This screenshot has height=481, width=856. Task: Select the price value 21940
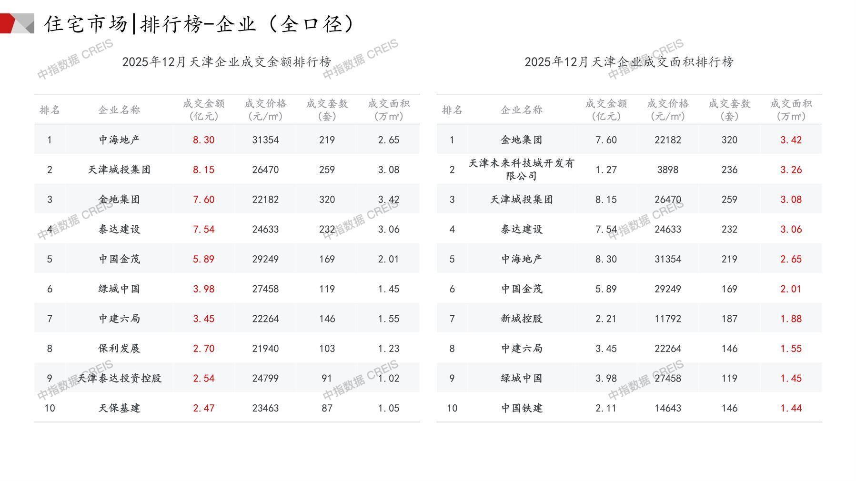265,349
